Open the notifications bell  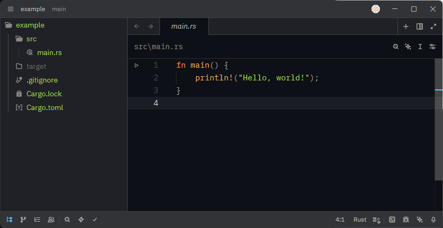coord(433,220)
